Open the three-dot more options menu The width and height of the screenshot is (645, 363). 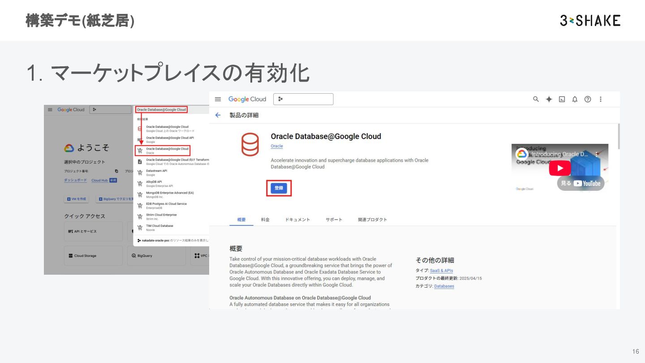coord(601,99)
